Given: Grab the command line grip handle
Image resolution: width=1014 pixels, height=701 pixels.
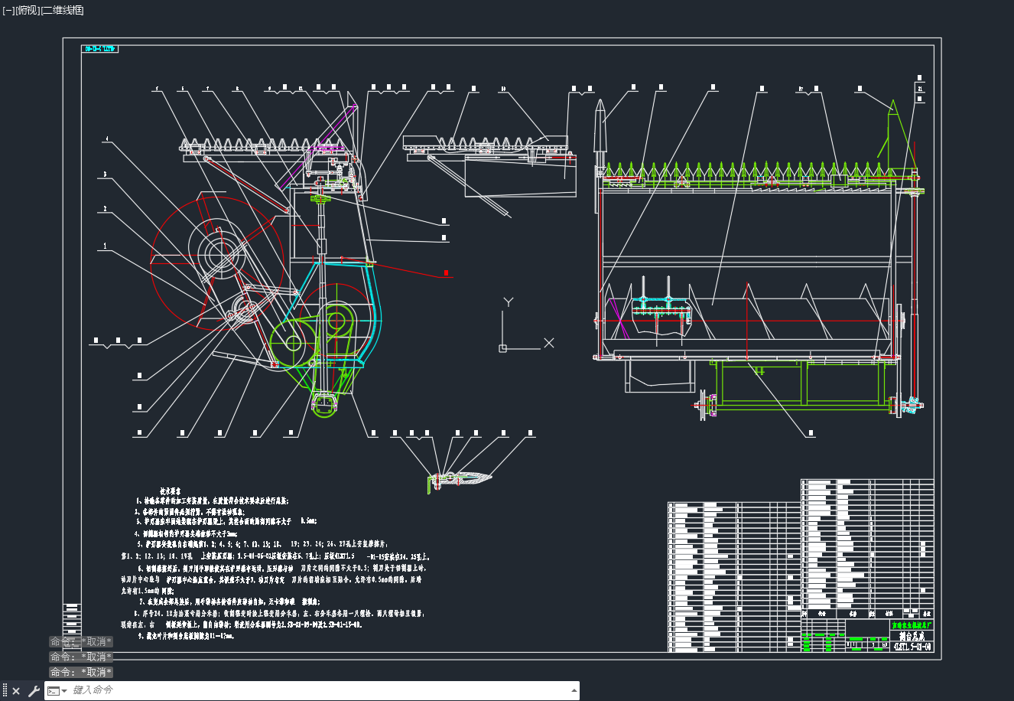Looking at the screenshot, I should click(x=5, y=691).
